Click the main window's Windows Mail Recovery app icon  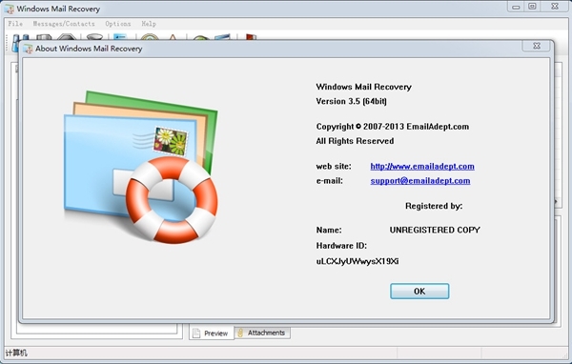10,9
